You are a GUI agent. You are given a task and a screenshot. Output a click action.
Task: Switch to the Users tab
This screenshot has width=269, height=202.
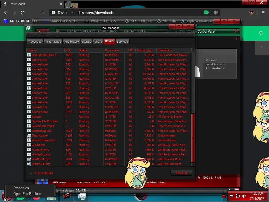pyautogui.click(x=98, y=42)
